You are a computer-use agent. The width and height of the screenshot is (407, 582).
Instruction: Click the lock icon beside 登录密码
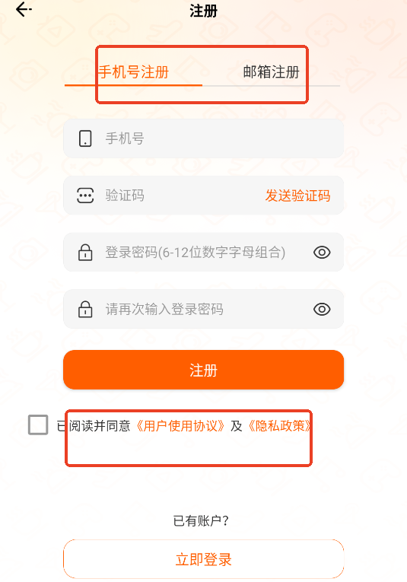tap(85, 253)
